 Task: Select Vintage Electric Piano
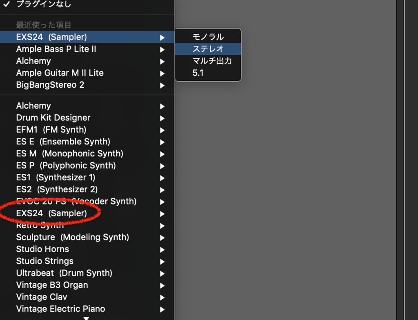click(87, 309)
